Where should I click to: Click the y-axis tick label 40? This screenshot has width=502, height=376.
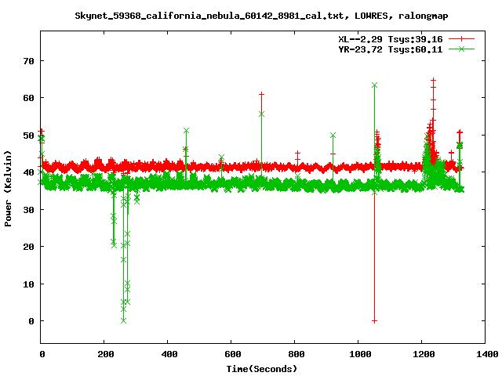tap(28, 172)
